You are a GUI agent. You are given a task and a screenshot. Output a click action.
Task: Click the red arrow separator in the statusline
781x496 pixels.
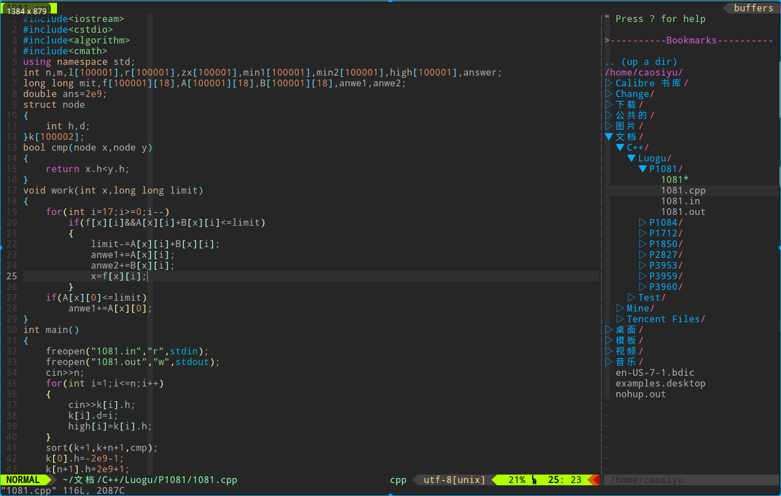(x=594, y=480)
